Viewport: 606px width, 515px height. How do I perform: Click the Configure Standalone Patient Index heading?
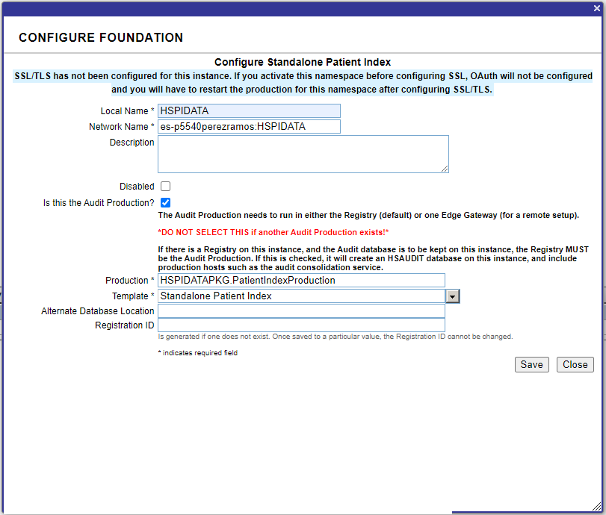[303, 62]
